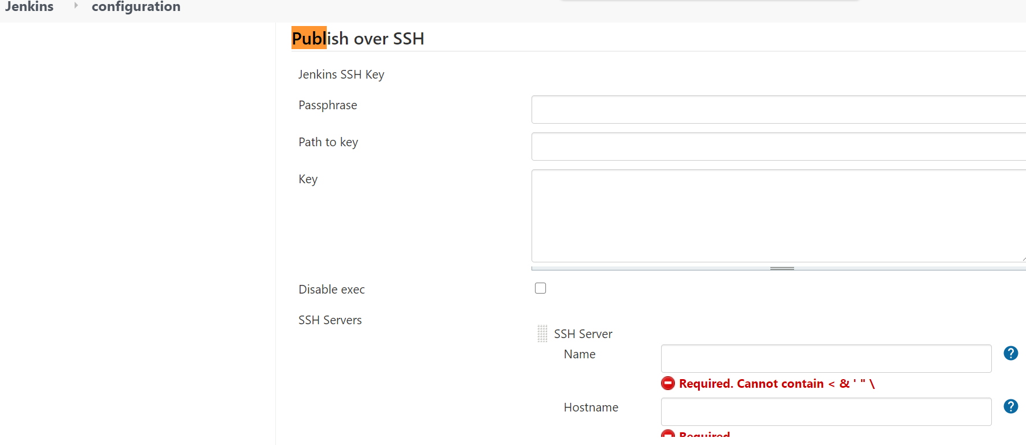
Task: Click the Key textarea resize bar
Action: click(778, 268)
